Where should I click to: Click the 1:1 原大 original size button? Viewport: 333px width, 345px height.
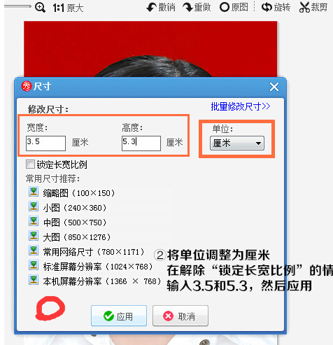(68, 8)
